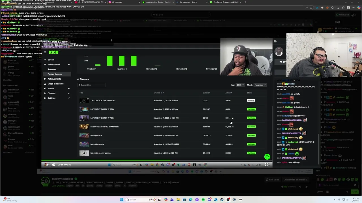The height and width of the screenshot is (203, 362).
Task: Collapse the Monetization sidebar section
Action: (x=69, y=65)
